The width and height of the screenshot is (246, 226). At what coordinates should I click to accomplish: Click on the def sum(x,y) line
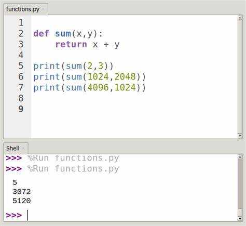coord(68,34)
